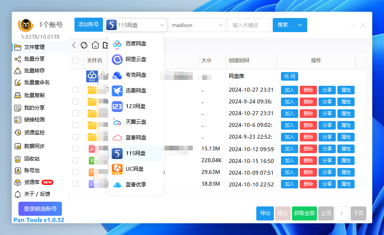This screenshot has height=235, width=384.
Task: Click 加入 for the 38.83M file
Action: click(x=290, y=184)
